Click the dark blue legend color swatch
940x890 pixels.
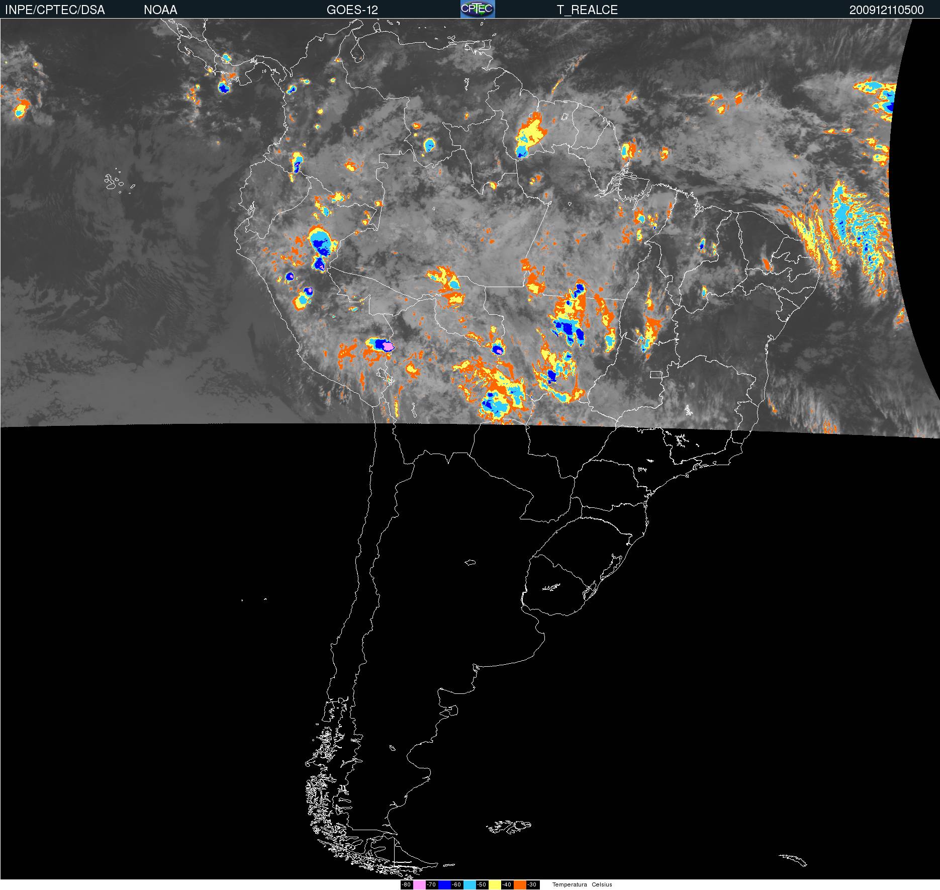(444, 885)
